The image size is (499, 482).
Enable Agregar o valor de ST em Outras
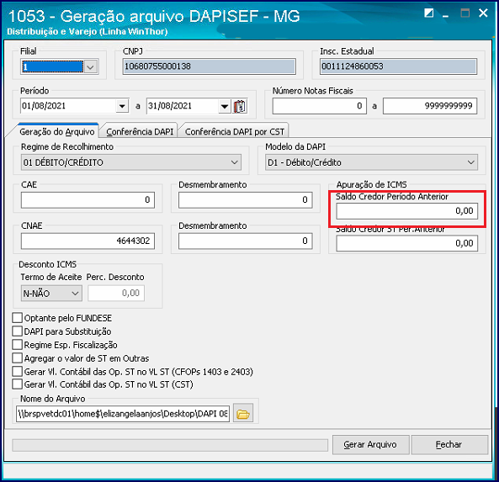17,358
